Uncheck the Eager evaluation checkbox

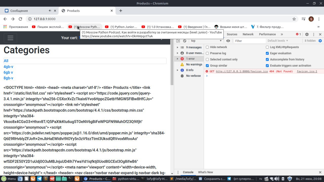[267, 53]
